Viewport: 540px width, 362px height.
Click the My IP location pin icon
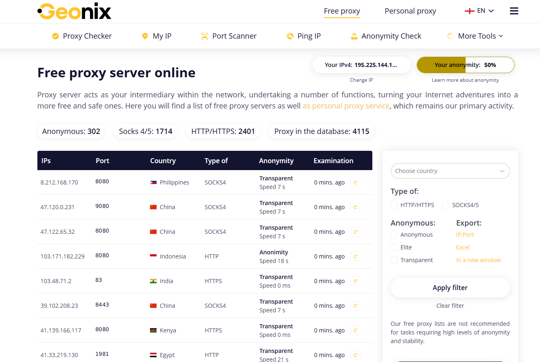coord(145,36)
